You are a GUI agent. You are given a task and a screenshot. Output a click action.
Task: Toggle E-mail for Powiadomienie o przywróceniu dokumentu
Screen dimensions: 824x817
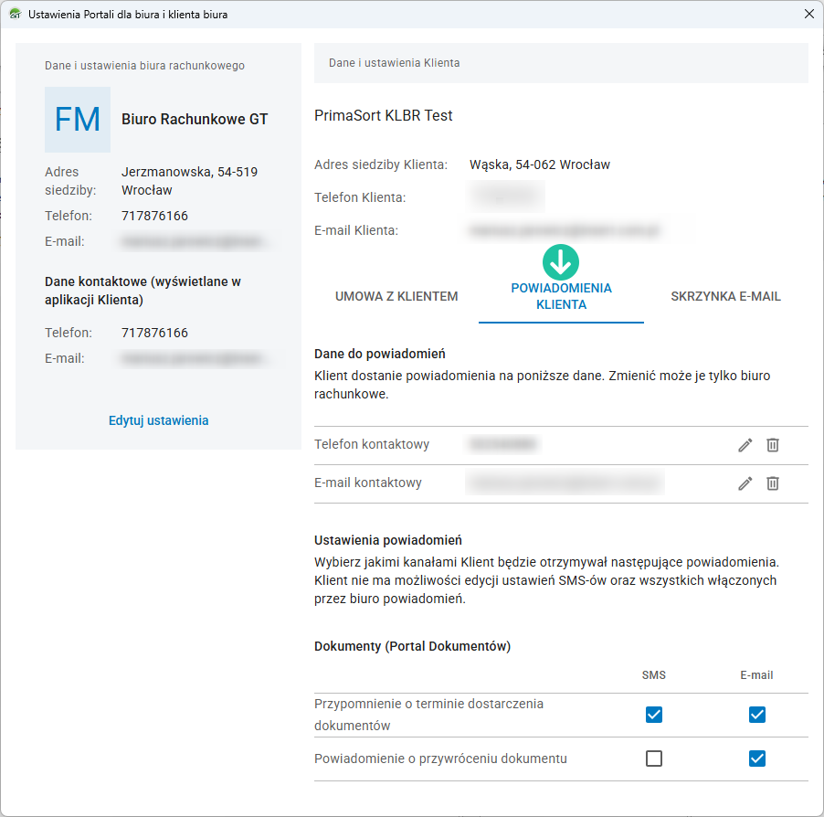pos(756,759)
